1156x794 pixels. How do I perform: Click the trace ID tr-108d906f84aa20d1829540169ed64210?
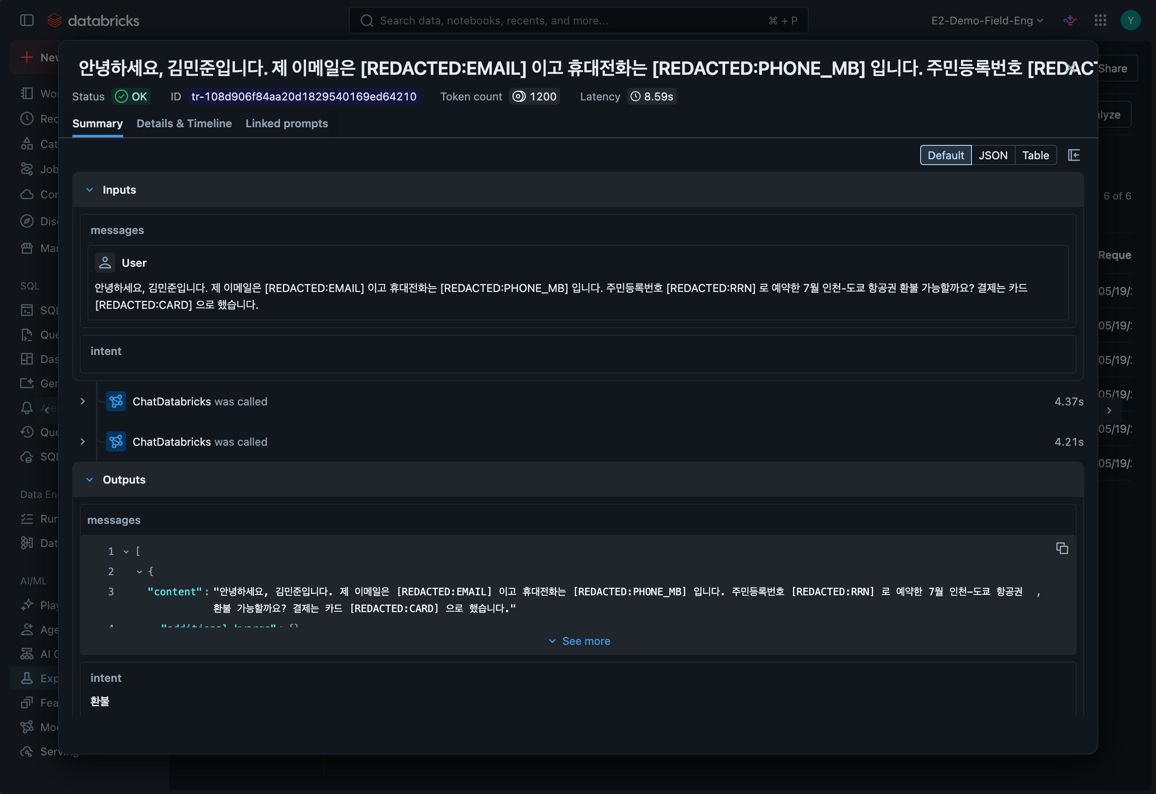pos(304,96)
